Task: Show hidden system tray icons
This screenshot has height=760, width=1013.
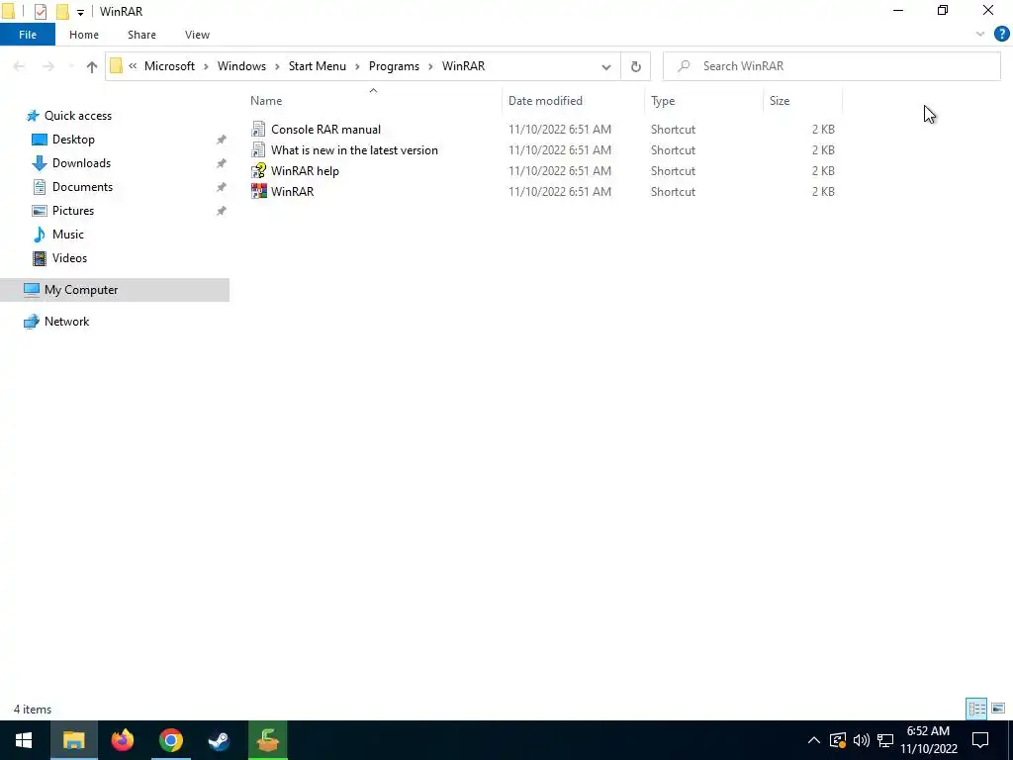Action: 814,740
